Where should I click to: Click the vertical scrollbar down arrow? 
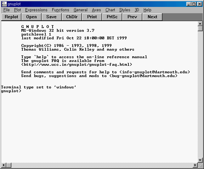(200, 160)
